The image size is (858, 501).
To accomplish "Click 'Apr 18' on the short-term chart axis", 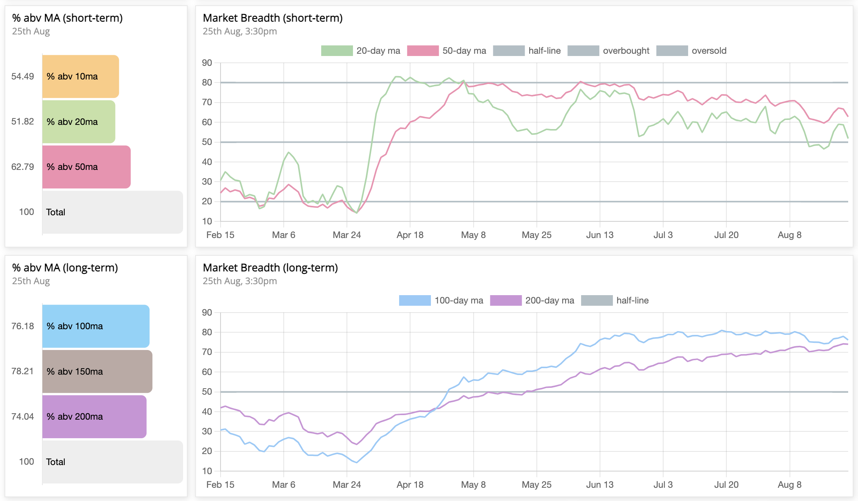I will 410,235.
